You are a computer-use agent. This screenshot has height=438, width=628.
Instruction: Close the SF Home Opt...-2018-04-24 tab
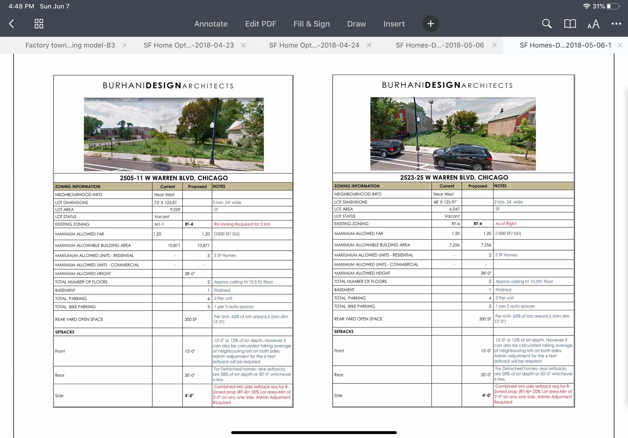pos(369,45)
